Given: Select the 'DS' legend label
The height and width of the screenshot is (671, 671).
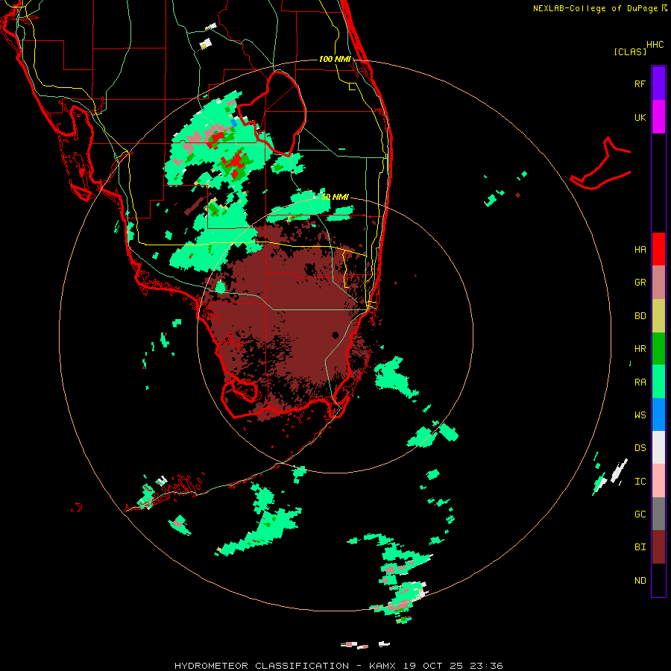Looking at the screenshot, I should [640, 448].
